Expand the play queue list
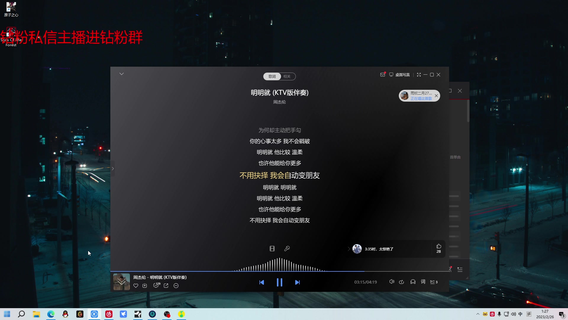Screen dimensions: 568x320 434,282
